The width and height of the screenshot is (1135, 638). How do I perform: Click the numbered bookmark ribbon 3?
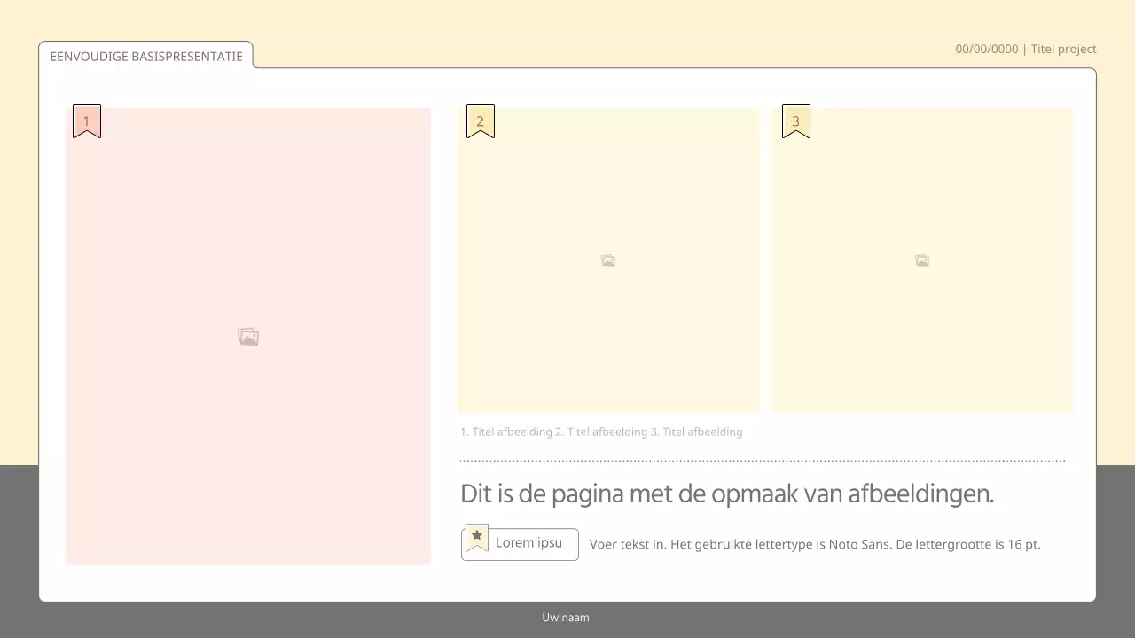click(795, 121)
